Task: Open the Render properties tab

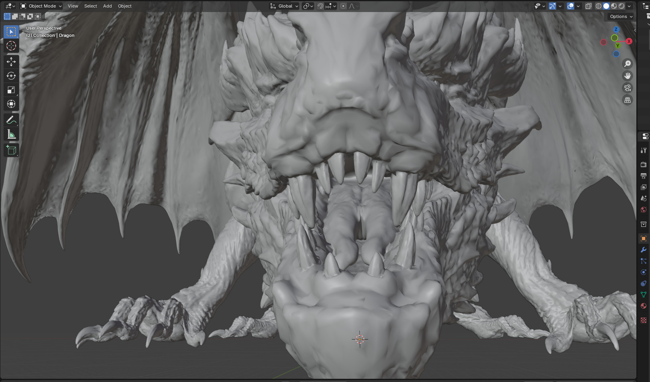Action: click(x=644, y=164)
